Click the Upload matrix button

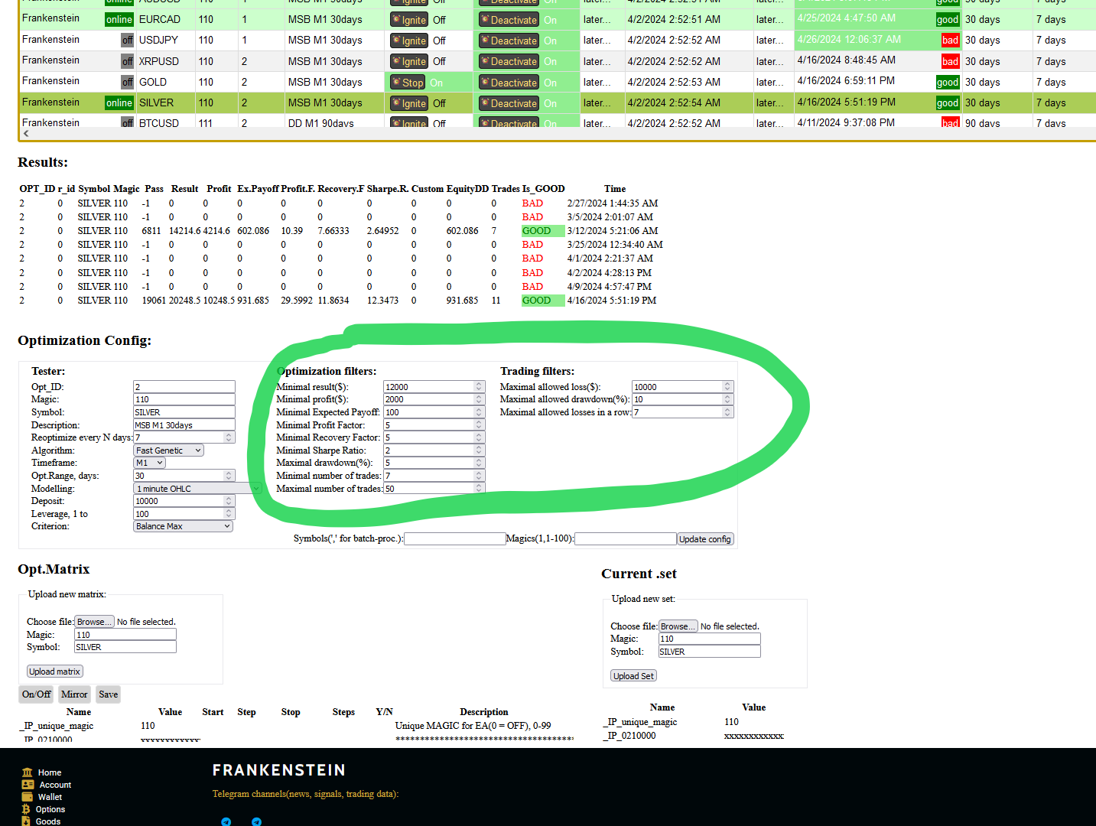[54, 672]
